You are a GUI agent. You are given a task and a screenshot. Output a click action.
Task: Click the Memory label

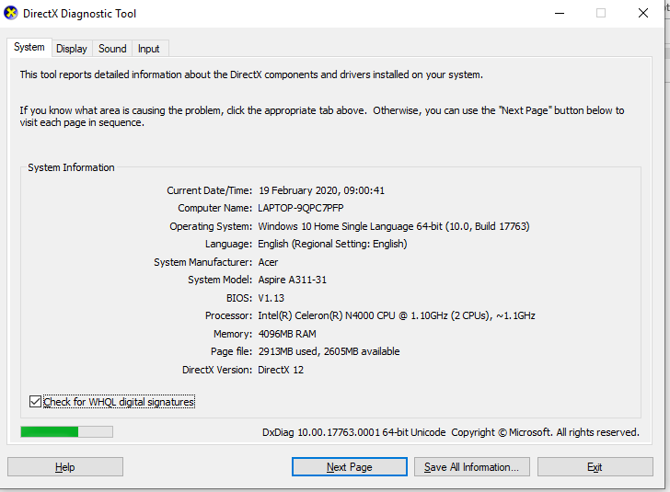point(233,334)
